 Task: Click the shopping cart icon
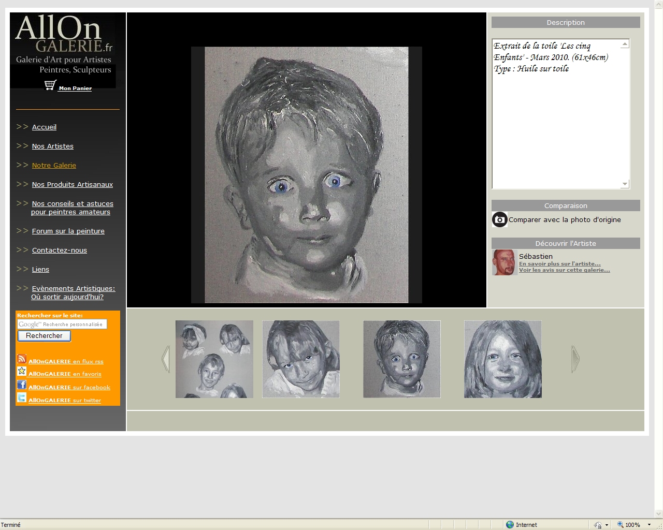(x=50, y=85)
